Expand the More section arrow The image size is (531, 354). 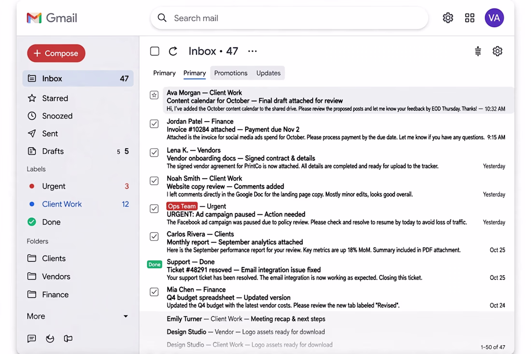tap(126, 316)
